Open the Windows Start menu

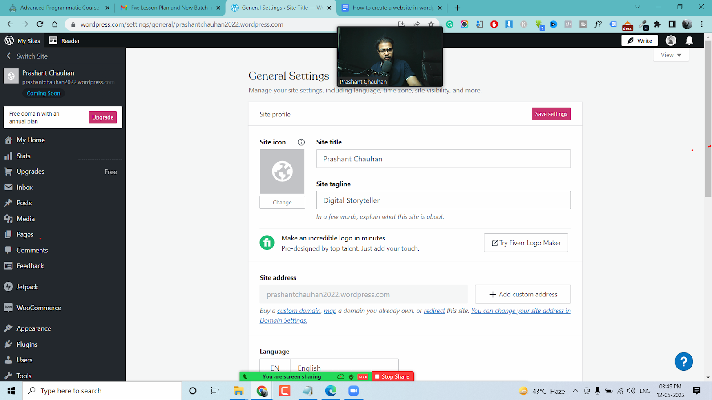(x=11, y=391)
